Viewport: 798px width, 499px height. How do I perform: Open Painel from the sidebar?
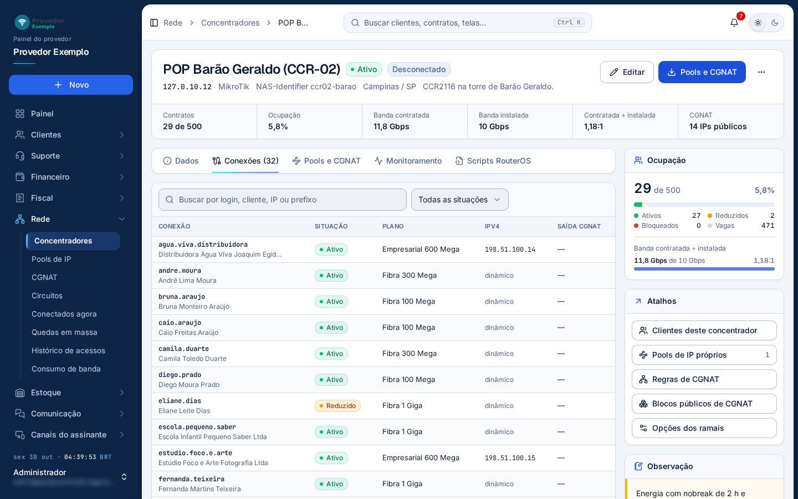coord(71,114)
